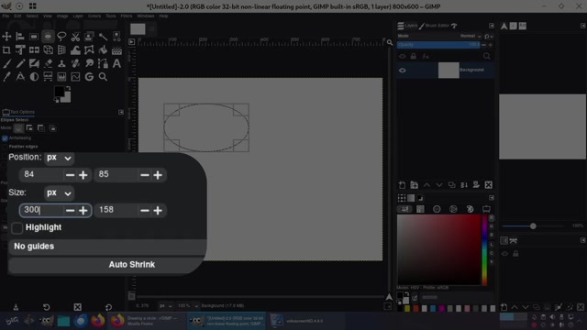587x330 pixels.
Task: Select the Zoom magnifier tool
Action: click(x=103, y=77)
